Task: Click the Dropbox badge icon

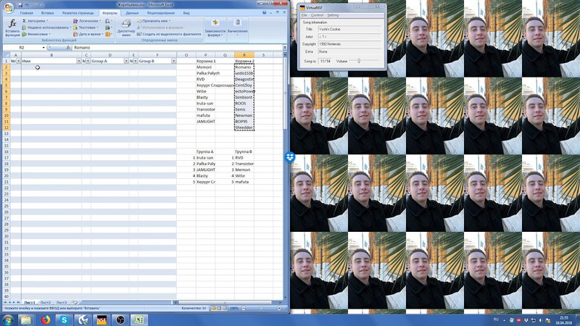Action: point(290,157)
